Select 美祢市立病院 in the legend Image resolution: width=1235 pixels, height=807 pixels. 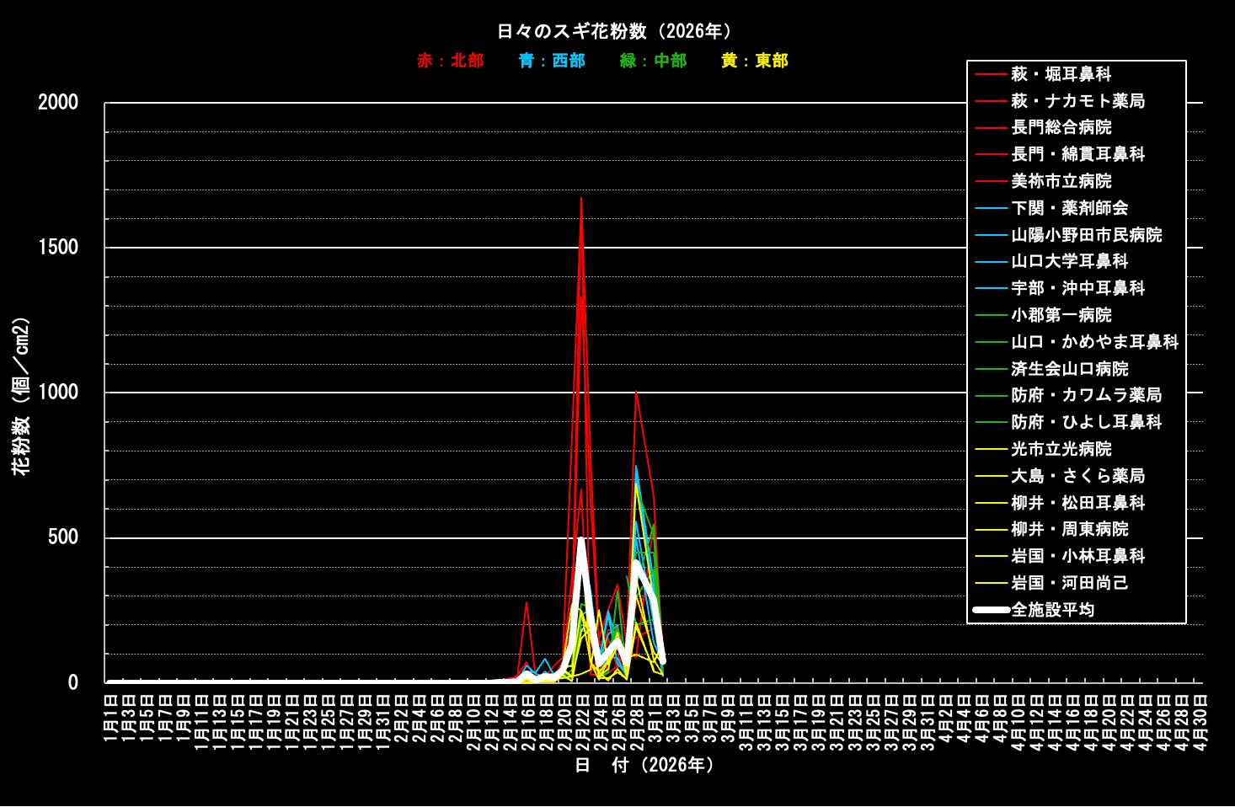(1061, 181)
